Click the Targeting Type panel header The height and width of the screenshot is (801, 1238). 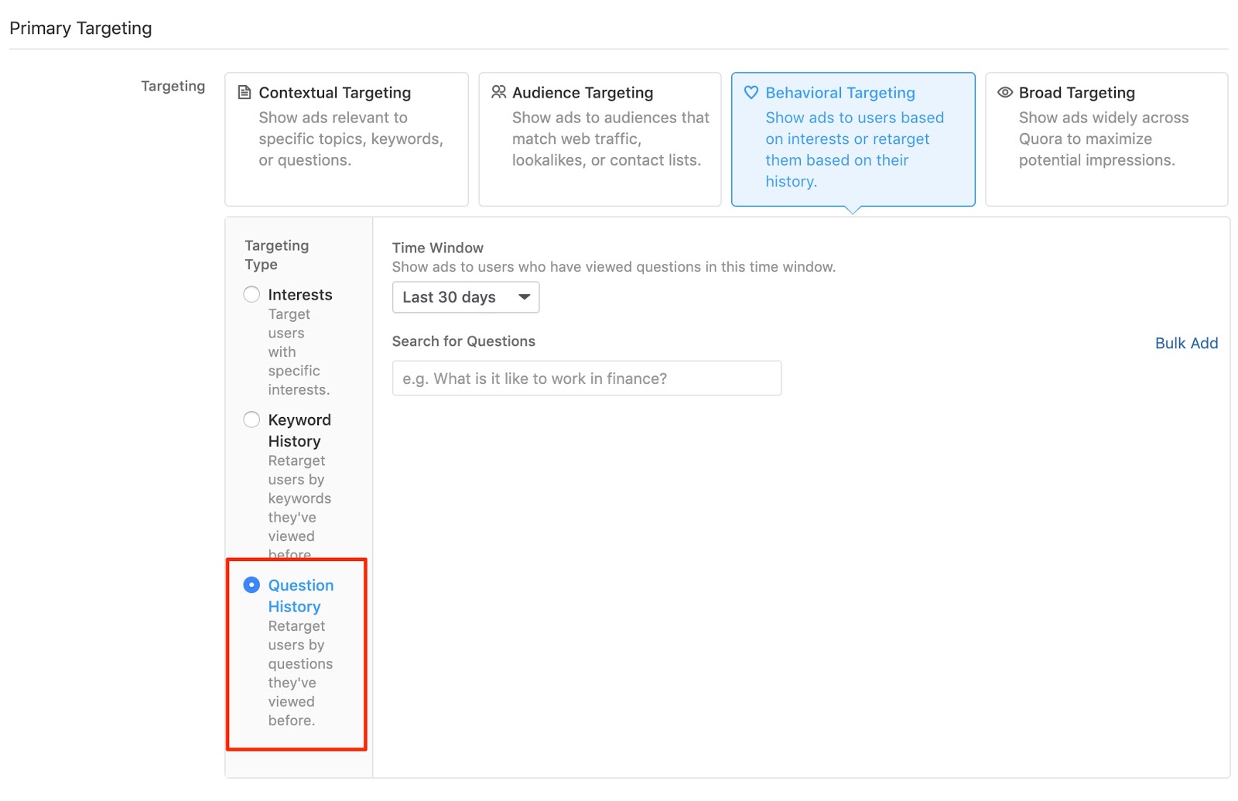(x=276, y=255)
